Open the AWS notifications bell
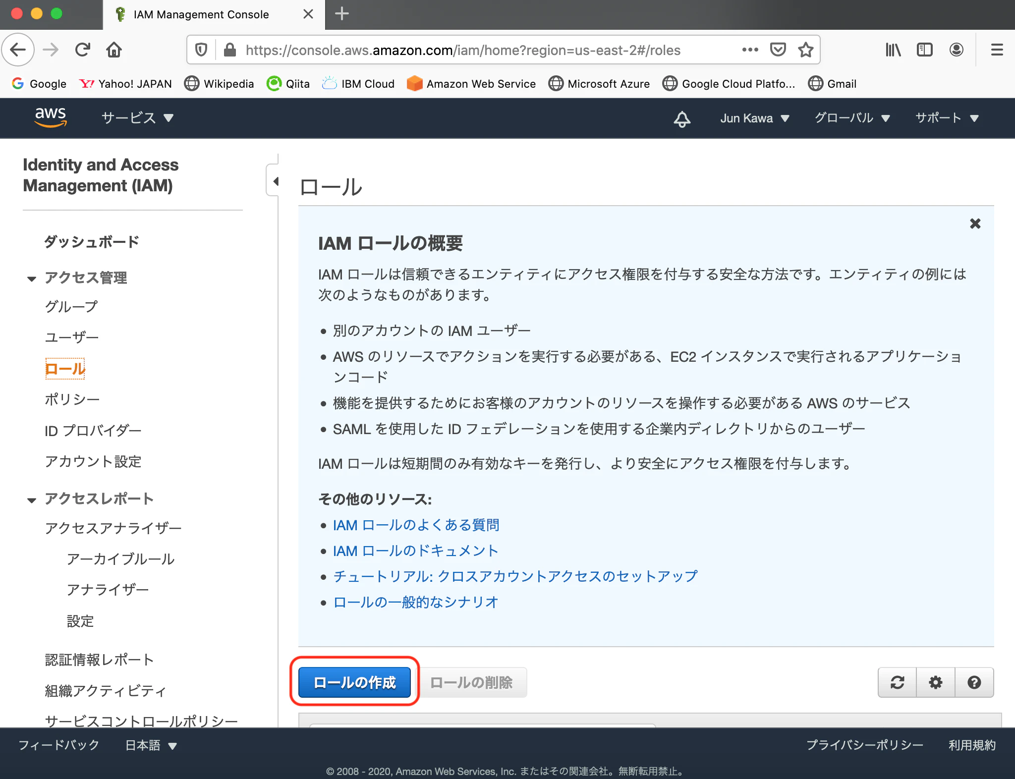Image resolution: width=1015 pixels, height=779 pixels. pyautogui.click(x=682, y=118)
